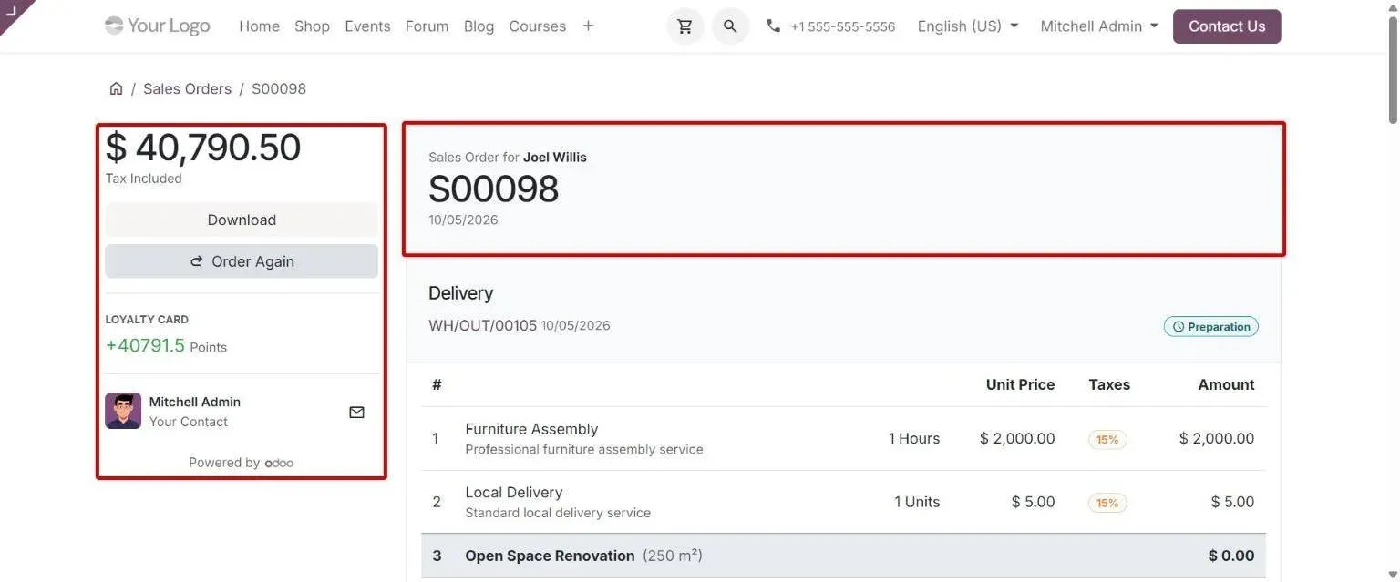Go to Sales Orders breadcrumb link
The width and height of the screenshot is (1400, 582).
click(x=187, y=88)
